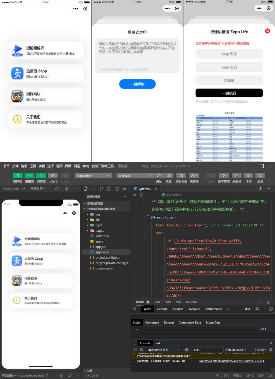Open the 工具 menu in menu bar
The width and height of the screenshot is (275, 379).
[33, 166]
